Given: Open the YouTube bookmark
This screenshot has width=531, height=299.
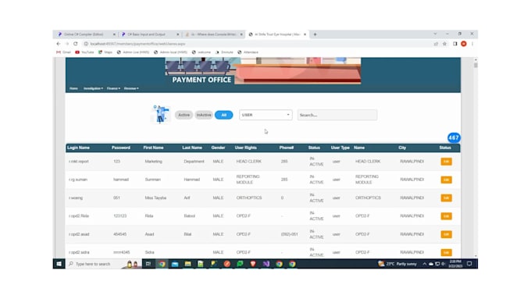Looking at the screenshot, I should (84, 52).
